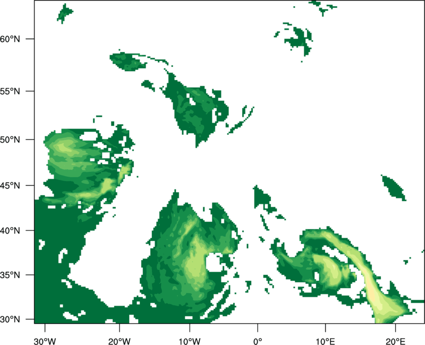Click the 50°N latitude axis label
This screenshot has height=345, width=425.
pos(10,140)
